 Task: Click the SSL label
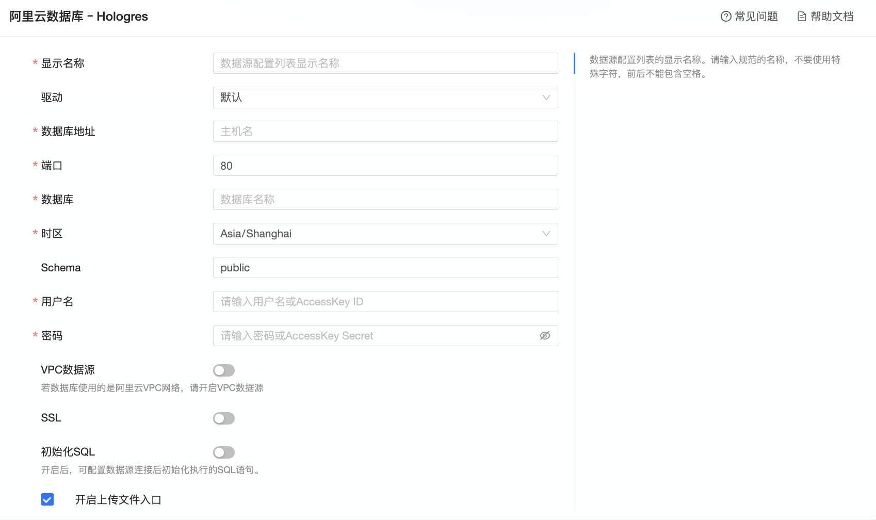coord(51,418)
